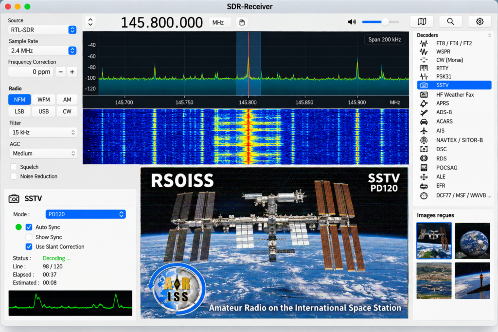This screenshot has width=498, height=332.
Task: Switch to LSB demodulation mode
Action: [19, 111]
